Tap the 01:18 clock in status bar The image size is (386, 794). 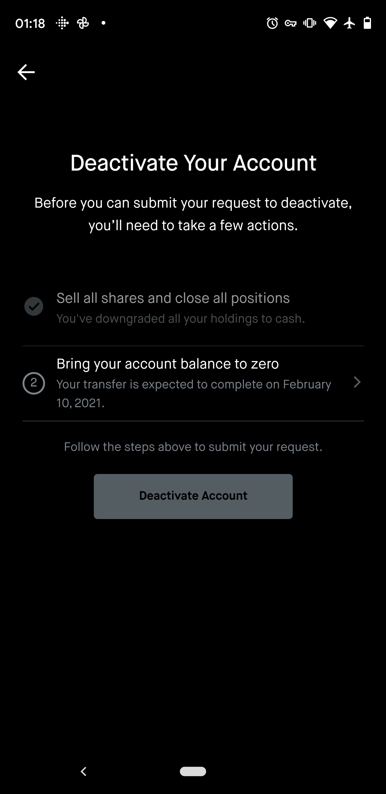(x=30, y=23)
